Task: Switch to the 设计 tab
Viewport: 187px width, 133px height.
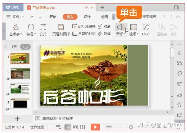Action: coord(87,17)
